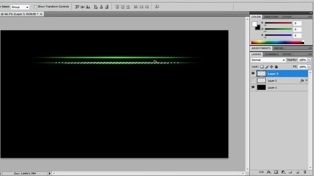Click the Align Right Edges icon
The image size is (314, 176).
107,7
